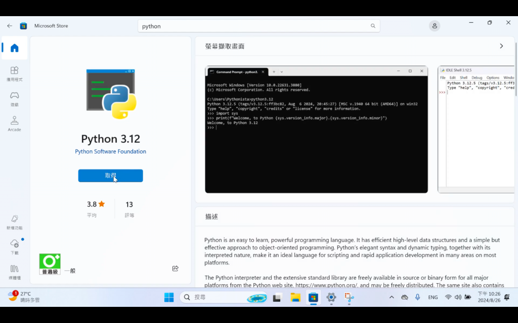This screenshot has height=323, width=518.
Task: Expand the 螢幕擷取畫面 screenshots section arrow
Action: pos(501,46)
